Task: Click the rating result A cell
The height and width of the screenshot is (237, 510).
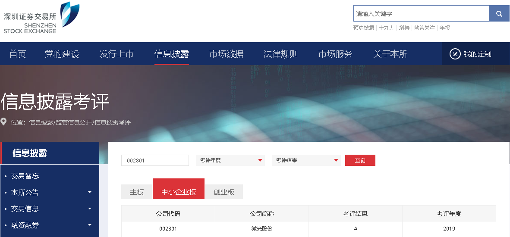Action: (x=356, y=228)
